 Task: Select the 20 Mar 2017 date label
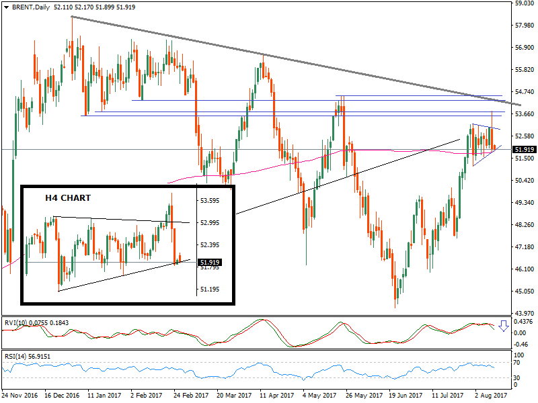tap(234, 396)
